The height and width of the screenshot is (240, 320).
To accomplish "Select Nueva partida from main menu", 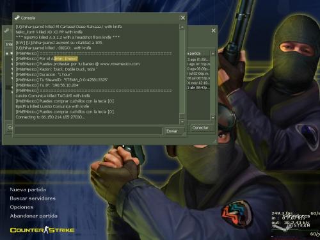I will [x=28, y=189].
